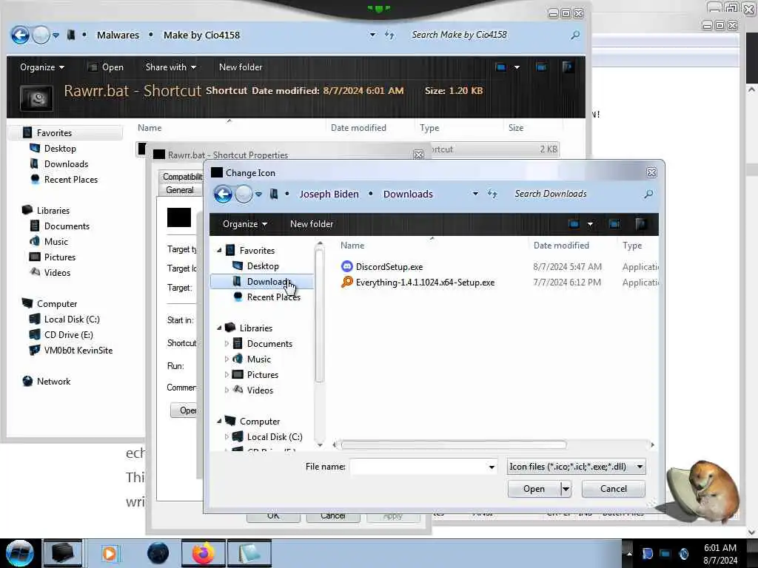Select VM0b0t KevinSite drive in Explorer
The width and height of the screenshot is (758, 568).
[x=78, y=350]
